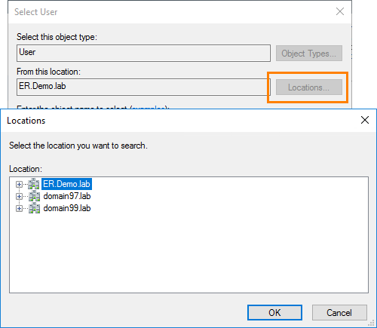The width and height of the screenshot is (377, 328).
Task: Expand the ER.Demo.lab tree node
Action: pos(19,184)
